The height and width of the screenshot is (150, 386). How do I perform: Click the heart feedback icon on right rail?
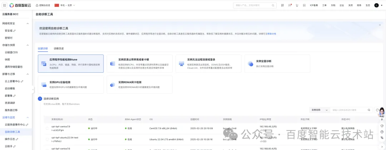[382, 126]
